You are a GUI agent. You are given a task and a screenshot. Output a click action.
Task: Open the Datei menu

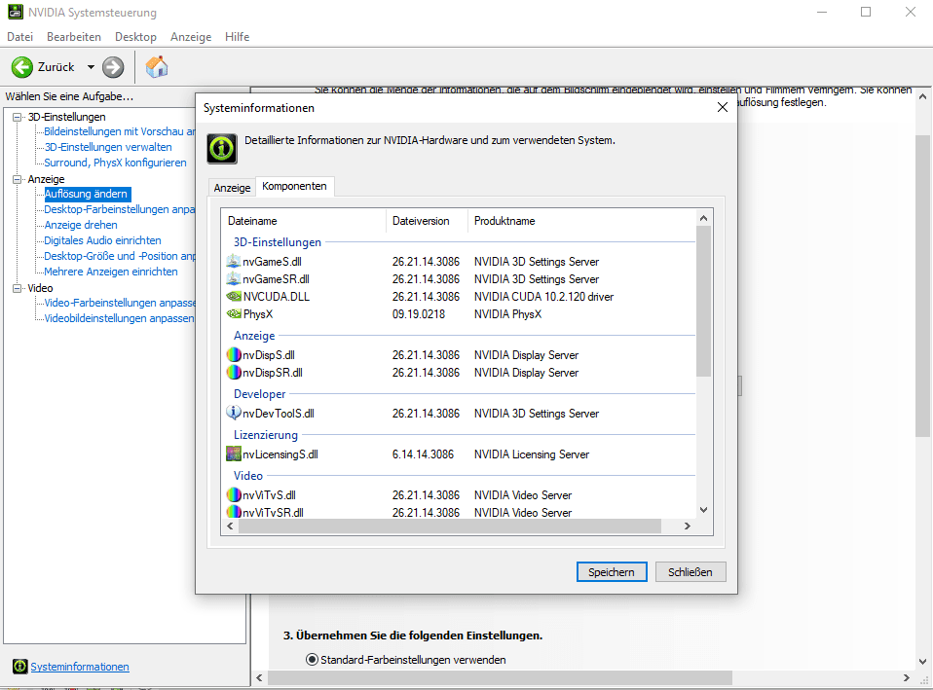19,37
